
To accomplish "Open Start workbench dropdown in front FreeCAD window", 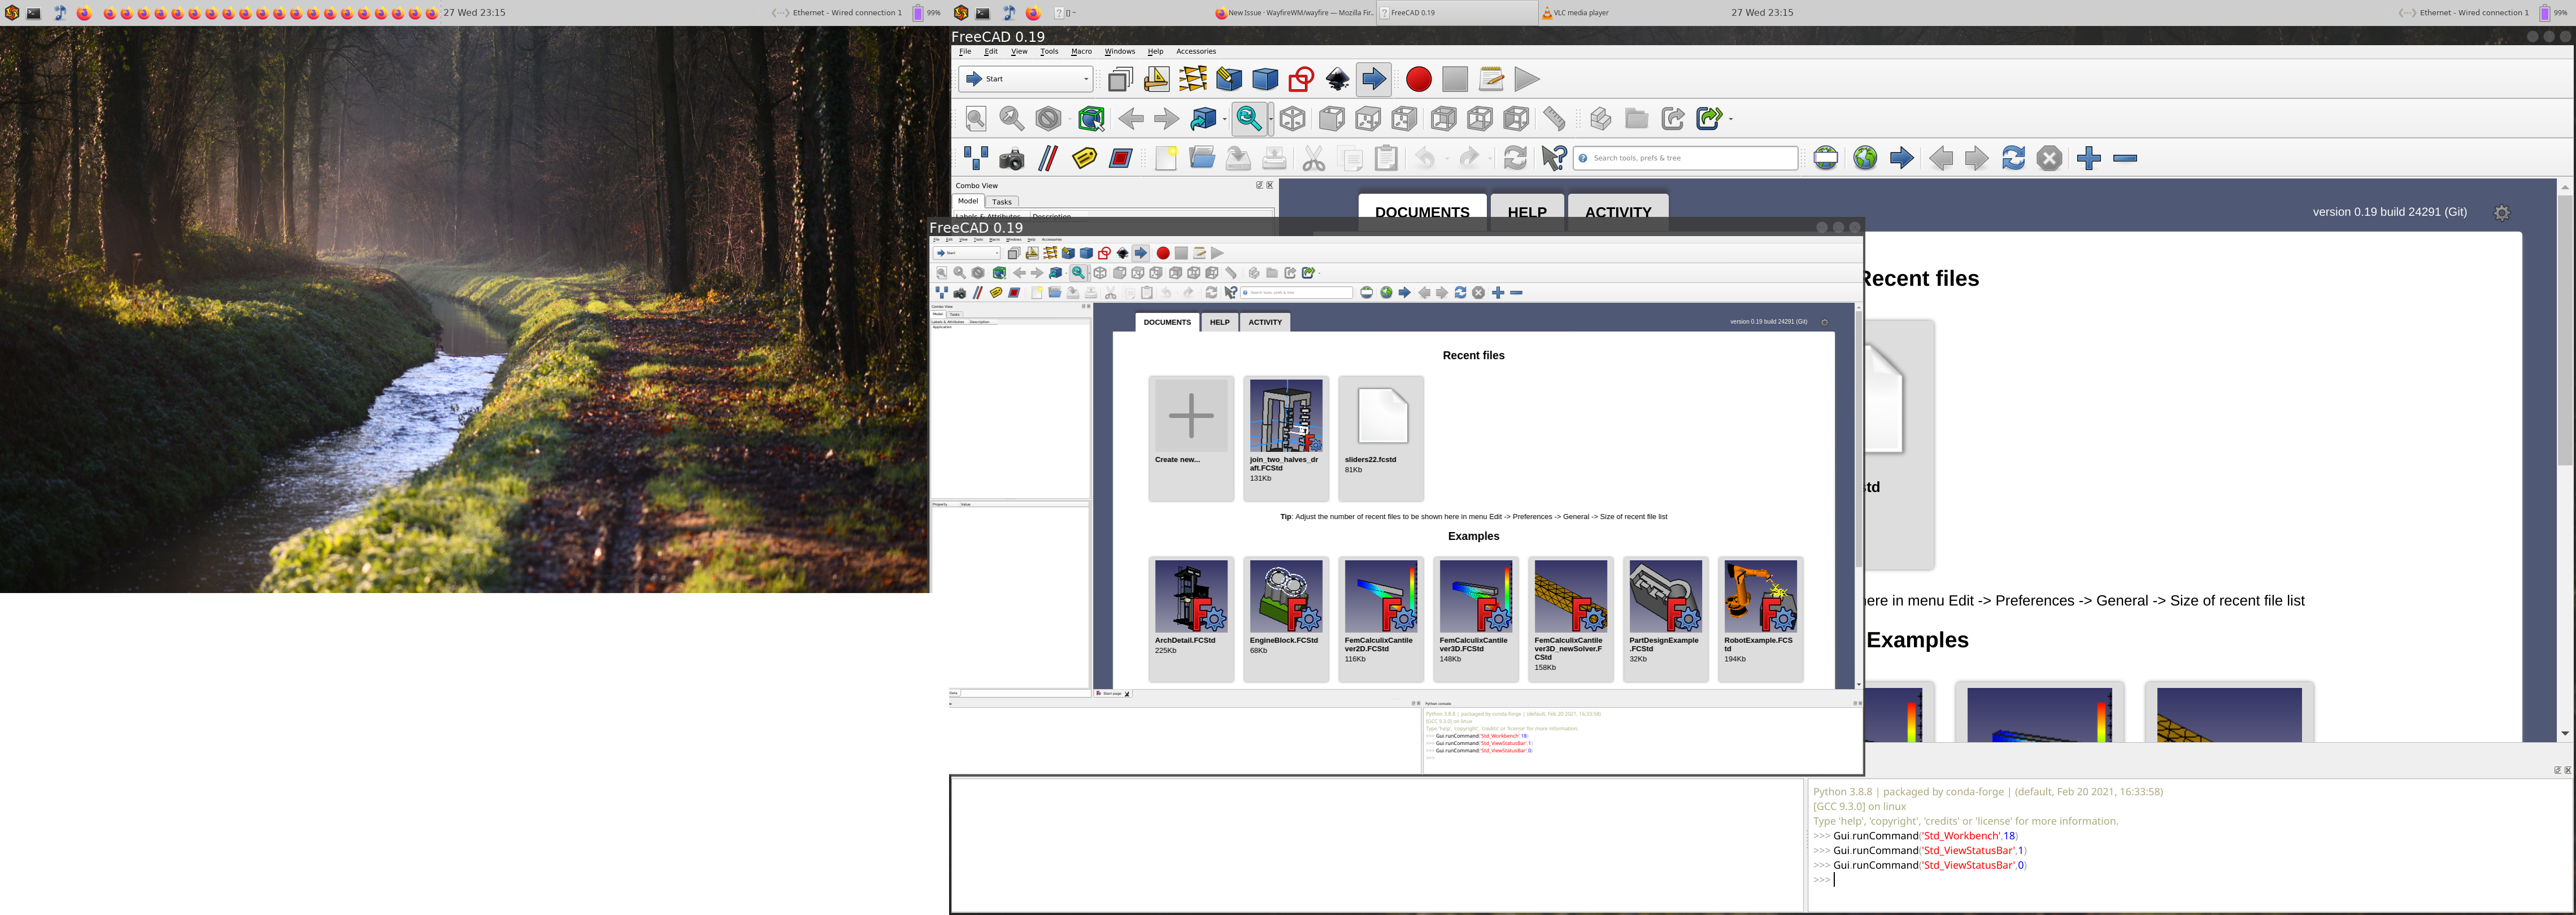I will click(966, 253).
